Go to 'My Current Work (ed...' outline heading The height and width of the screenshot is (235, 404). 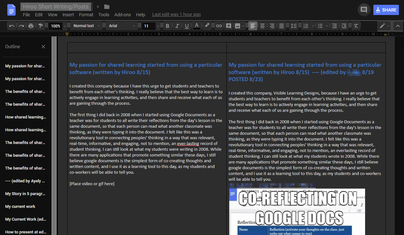point(26,219)
